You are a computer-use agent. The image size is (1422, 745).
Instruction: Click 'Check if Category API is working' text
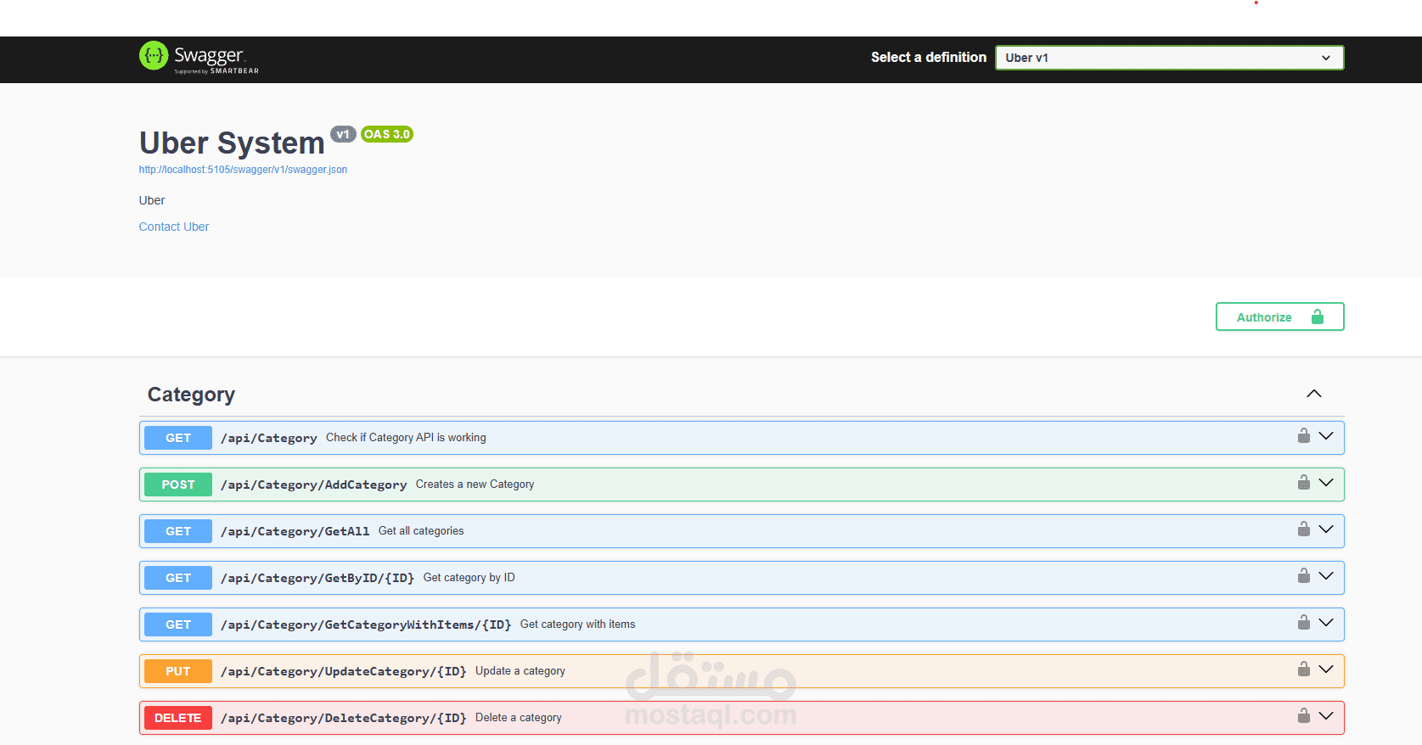tap(406, 438)
